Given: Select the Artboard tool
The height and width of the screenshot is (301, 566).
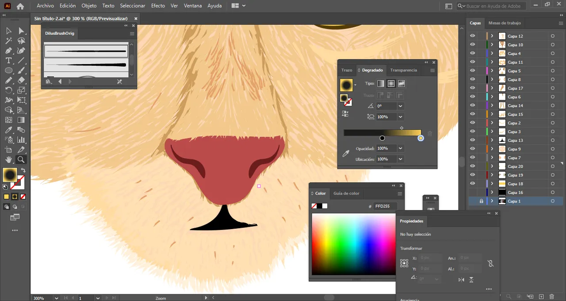Looking at the screenshot, I should [8, 150].
